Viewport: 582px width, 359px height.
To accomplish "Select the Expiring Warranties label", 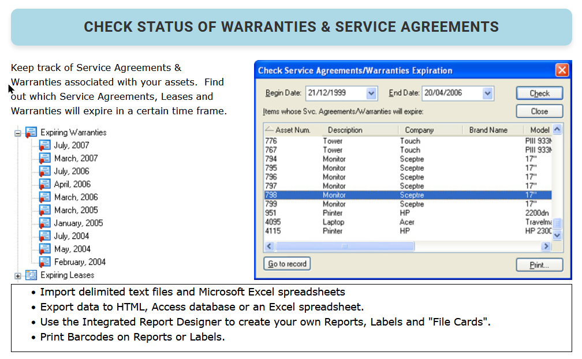I will tap(73, 132).
